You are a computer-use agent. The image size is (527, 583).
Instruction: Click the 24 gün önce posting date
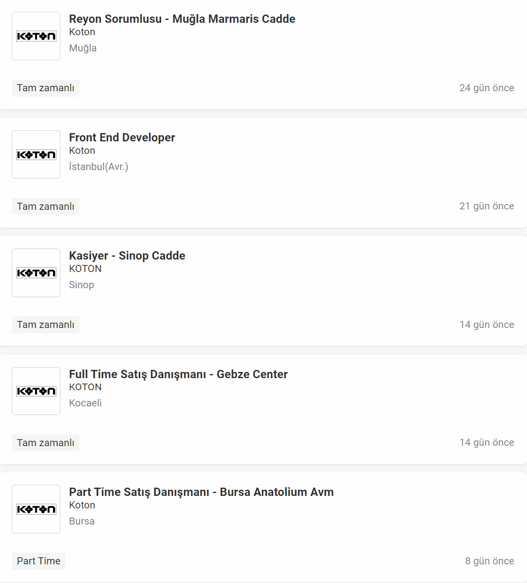point(487,88)
